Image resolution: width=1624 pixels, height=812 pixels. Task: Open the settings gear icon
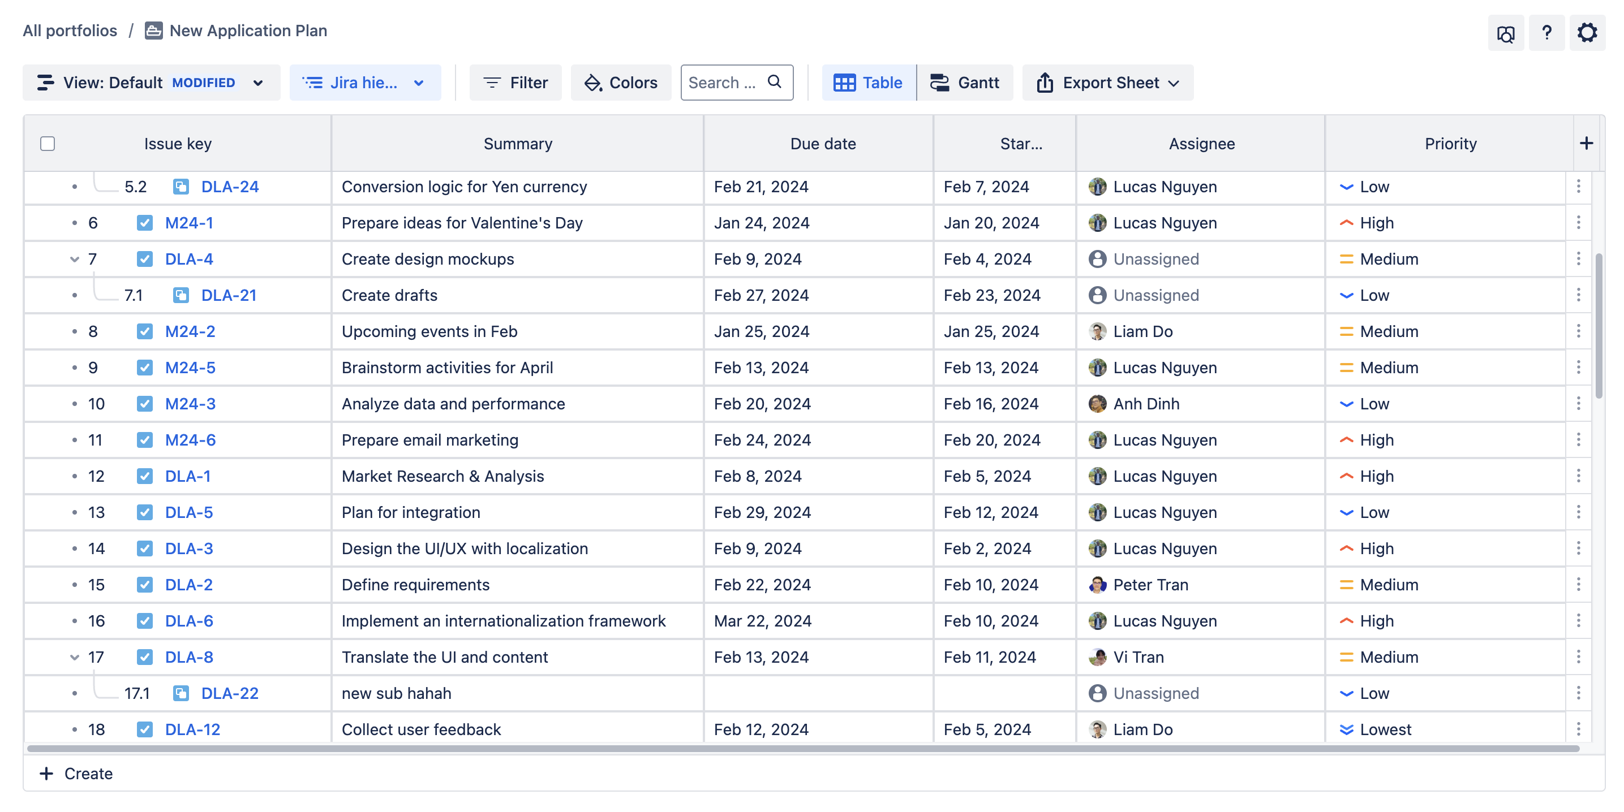1586,33
